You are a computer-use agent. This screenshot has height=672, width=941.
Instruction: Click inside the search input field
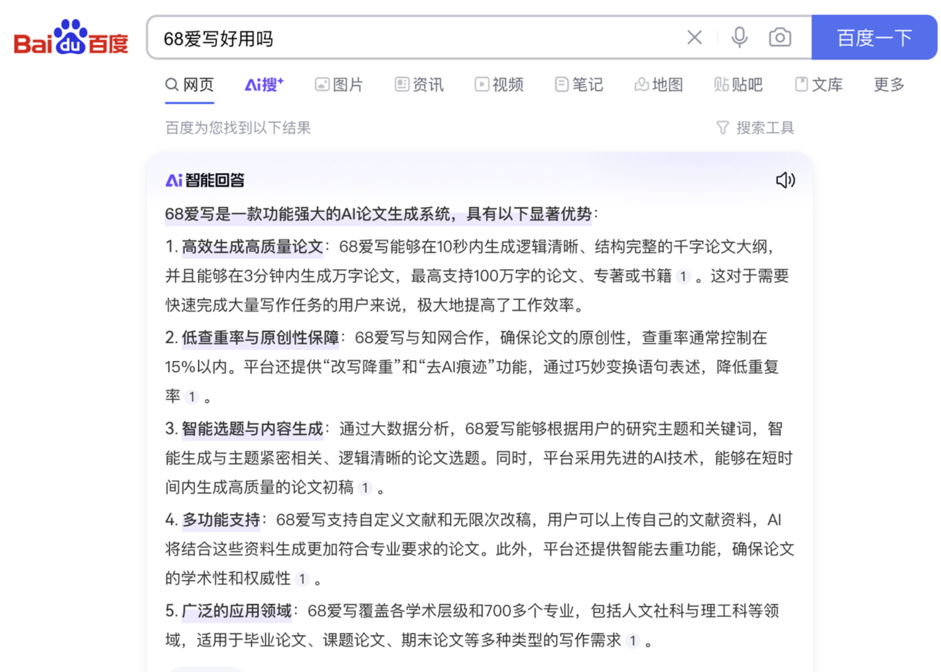point(419,38)
